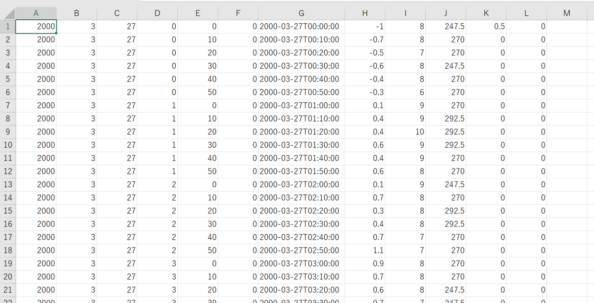Click cell 2000-03-27T01:50:00
Image resolution: width=594 pixels, height=303 pixels.
coord(301,171)
